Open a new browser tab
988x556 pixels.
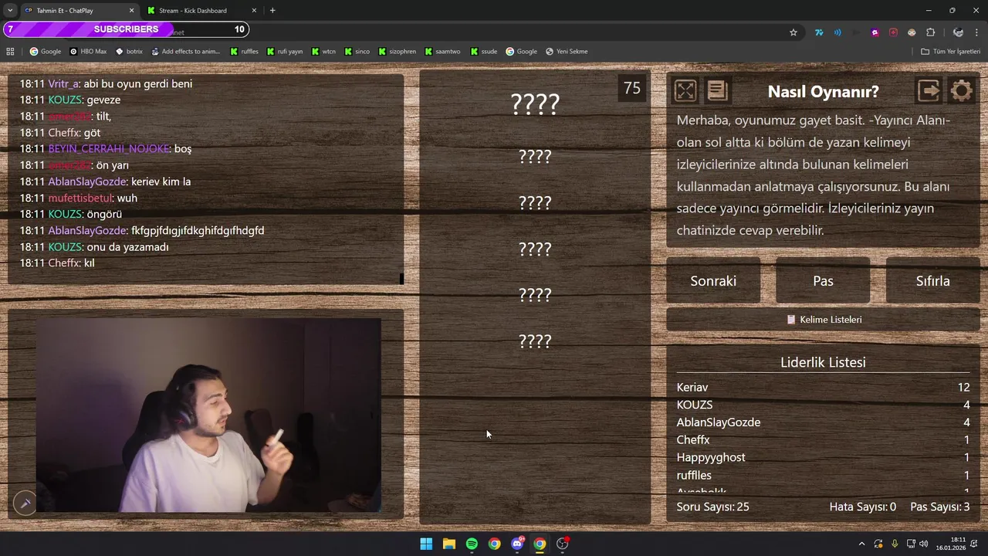(272, 10)
